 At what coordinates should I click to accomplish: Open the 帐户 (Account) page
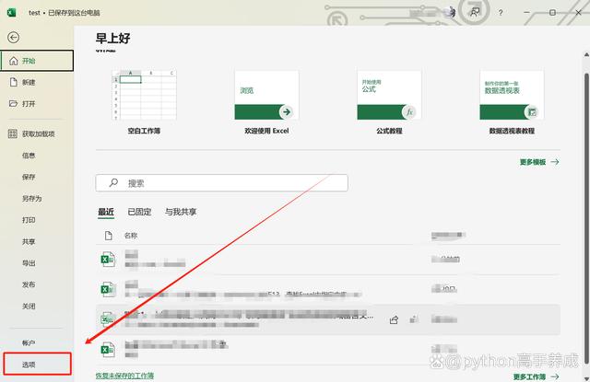29,342
